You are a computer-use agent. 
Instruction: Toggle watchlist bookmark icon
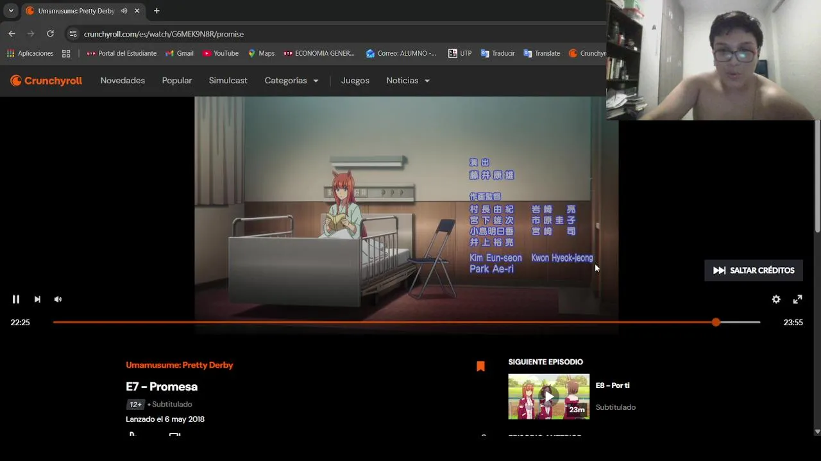pyautogui.click(x=480, y=366)
